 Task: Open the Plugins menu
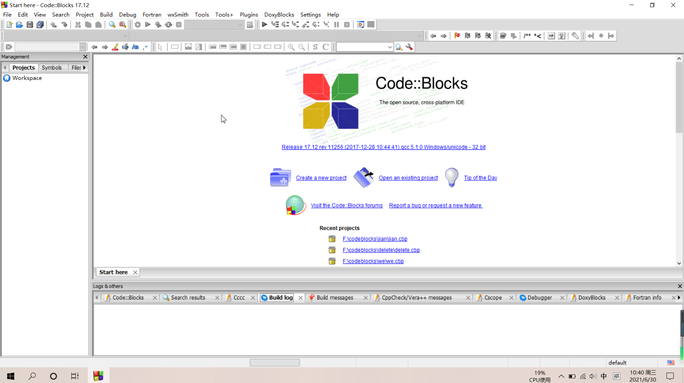pyautogui.click(x=249, y=15)
